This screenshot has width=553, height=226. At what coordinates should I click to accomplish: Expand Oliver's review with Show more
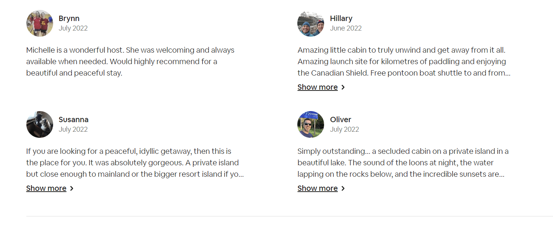(318, 188)
